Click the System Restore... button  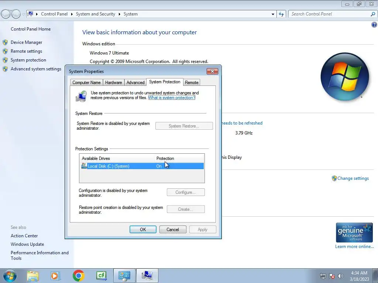184,126
